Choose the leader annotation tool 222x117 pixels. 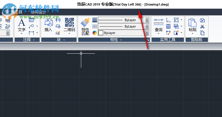click(31, 26)
